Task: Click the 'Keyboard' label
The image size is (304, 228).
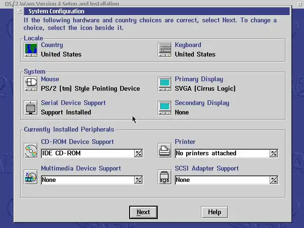Action: 188,45
